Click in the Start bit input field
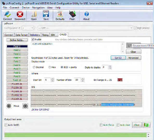 tap(48, 80)
